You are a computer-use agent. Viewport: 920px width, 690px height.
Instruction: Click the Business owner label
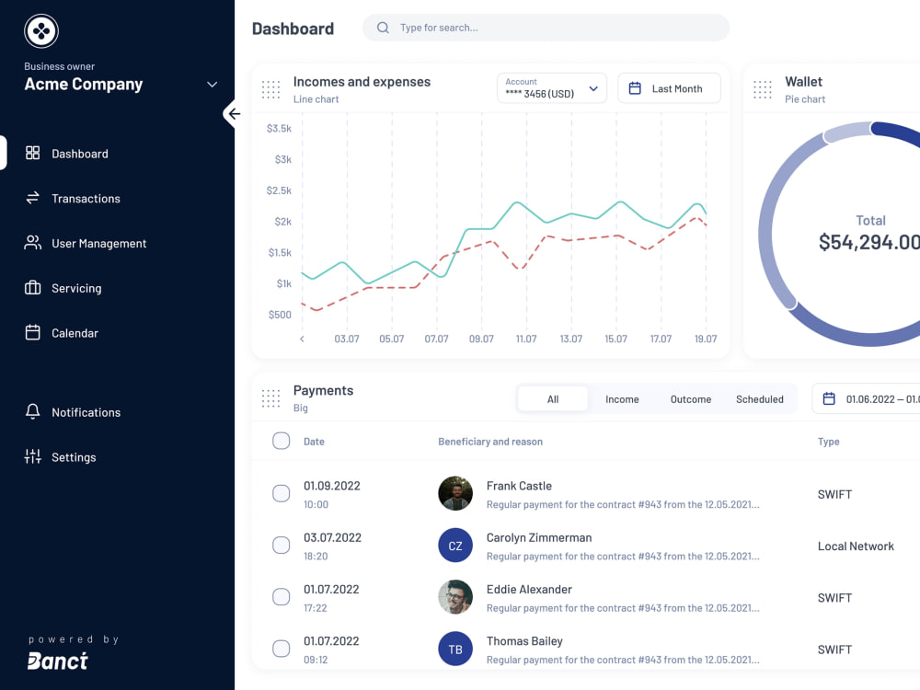pos(59,66)
